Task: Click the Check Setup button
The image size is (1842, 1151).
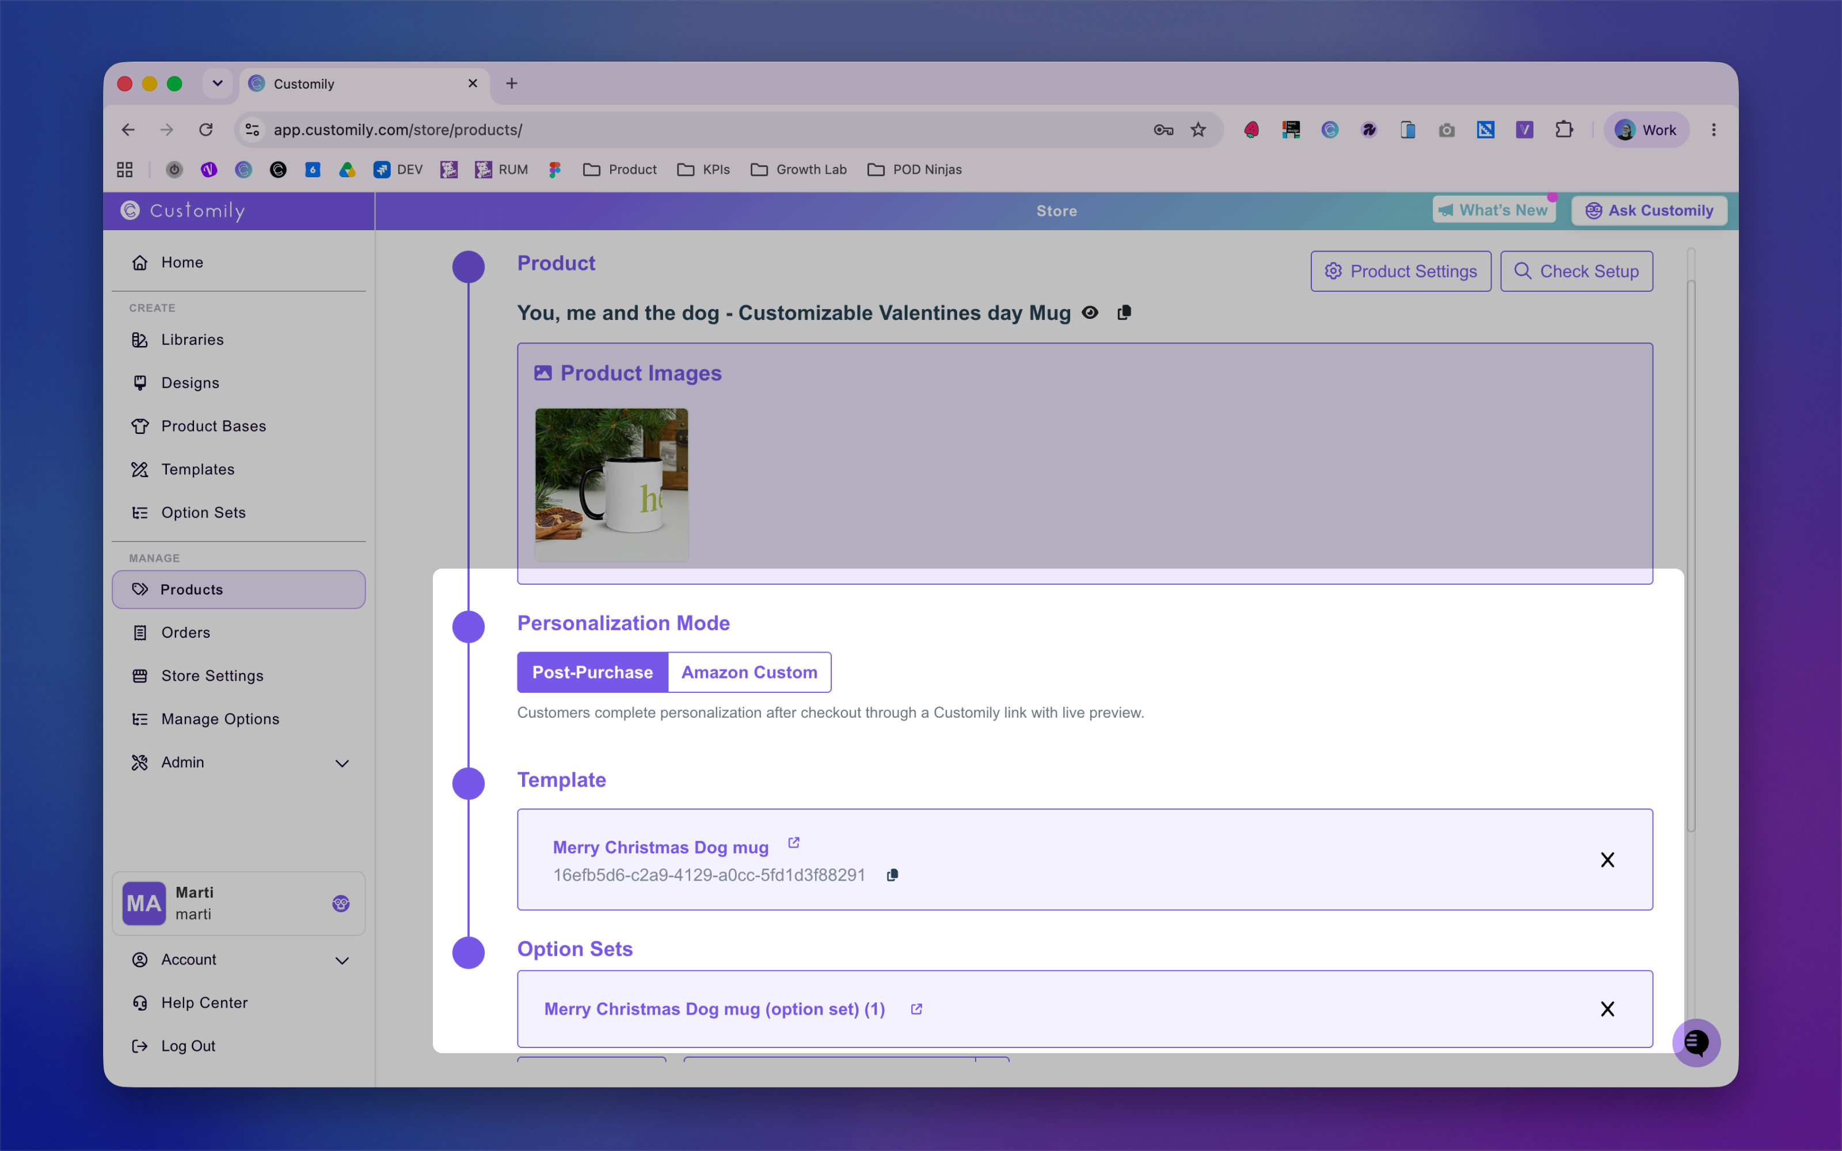Action: click(x=1577, y=272)
